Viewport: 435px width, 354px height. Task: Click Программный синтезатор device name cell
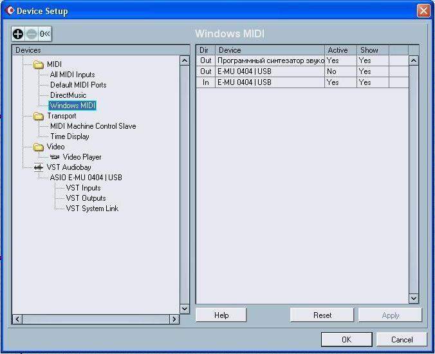click(270, 61)
